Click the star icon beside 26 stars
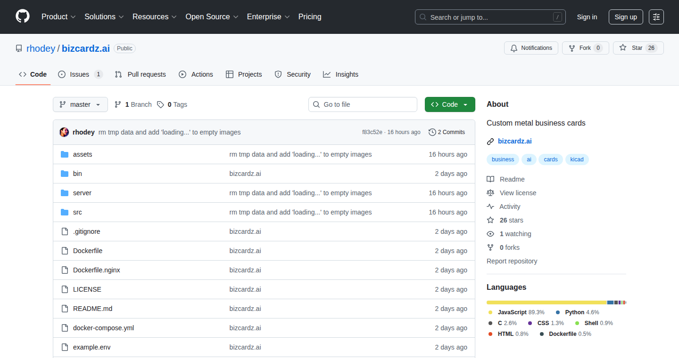 490,220
